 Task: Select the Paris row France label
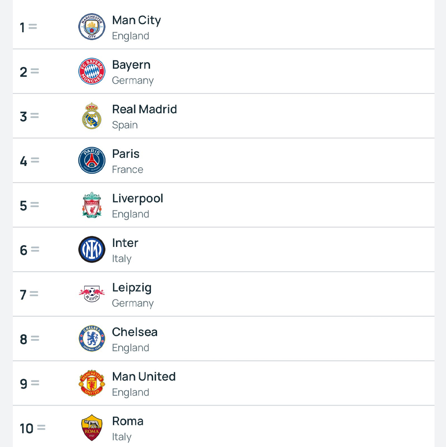[127, 170]
